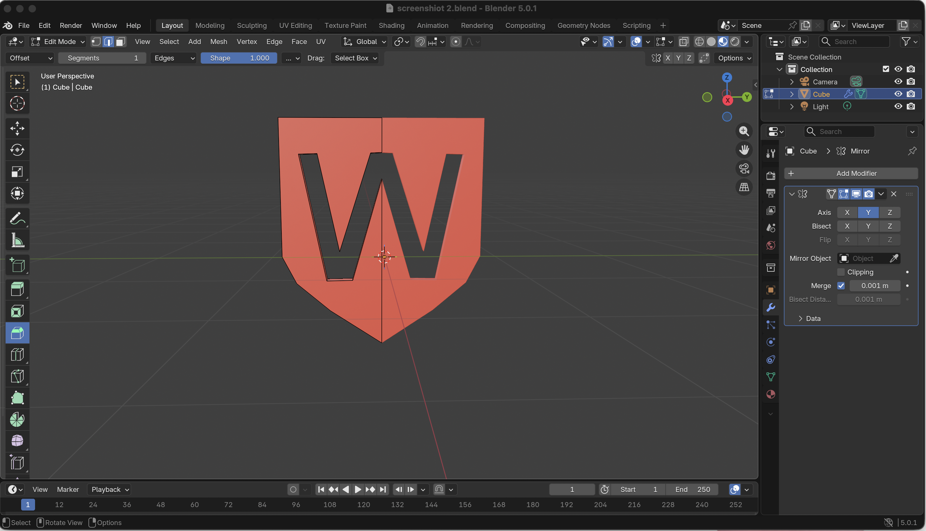Screen dimensions: 926x531
Task: Switch to the Sculpting workspace tab
Action: pos(252,25)
